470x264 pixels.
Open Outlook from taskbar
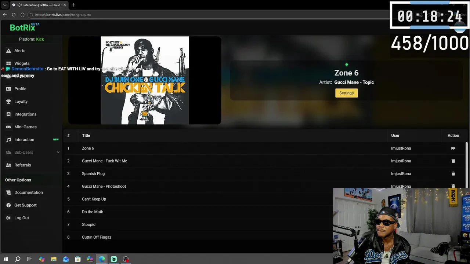coord(66,259)
